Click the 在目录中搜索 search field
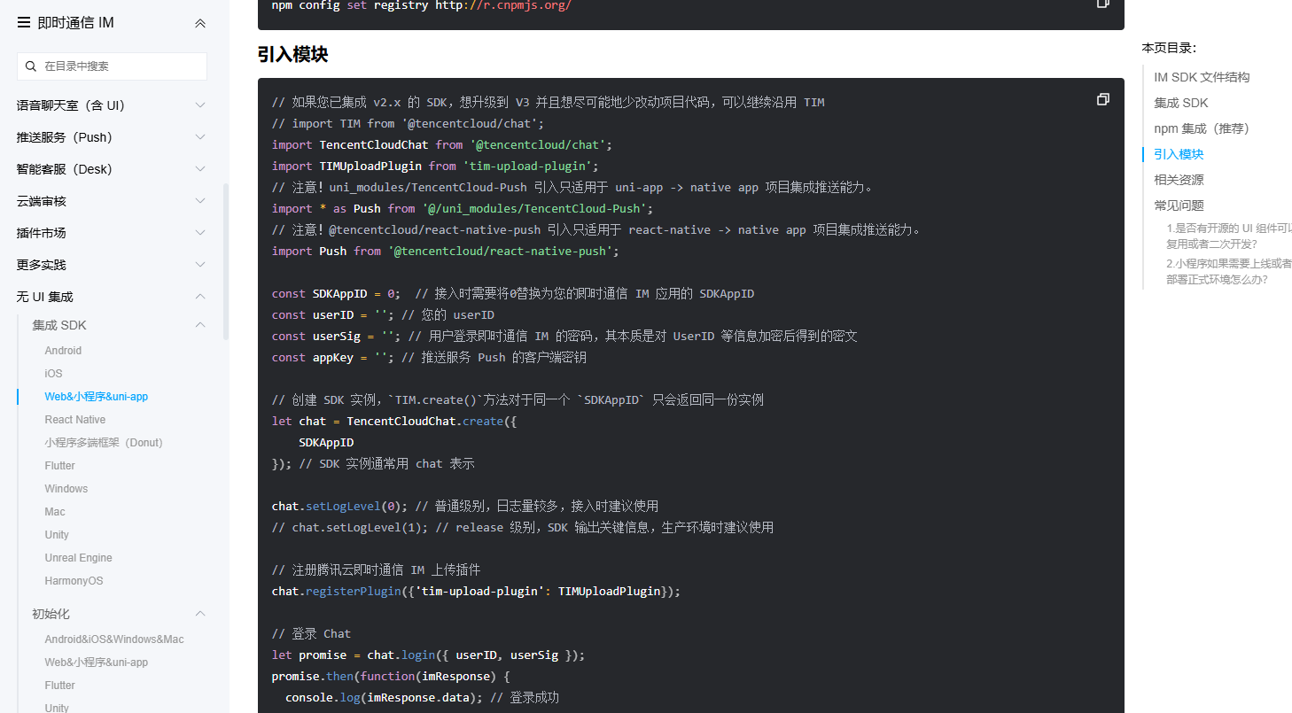 [112, 66]
